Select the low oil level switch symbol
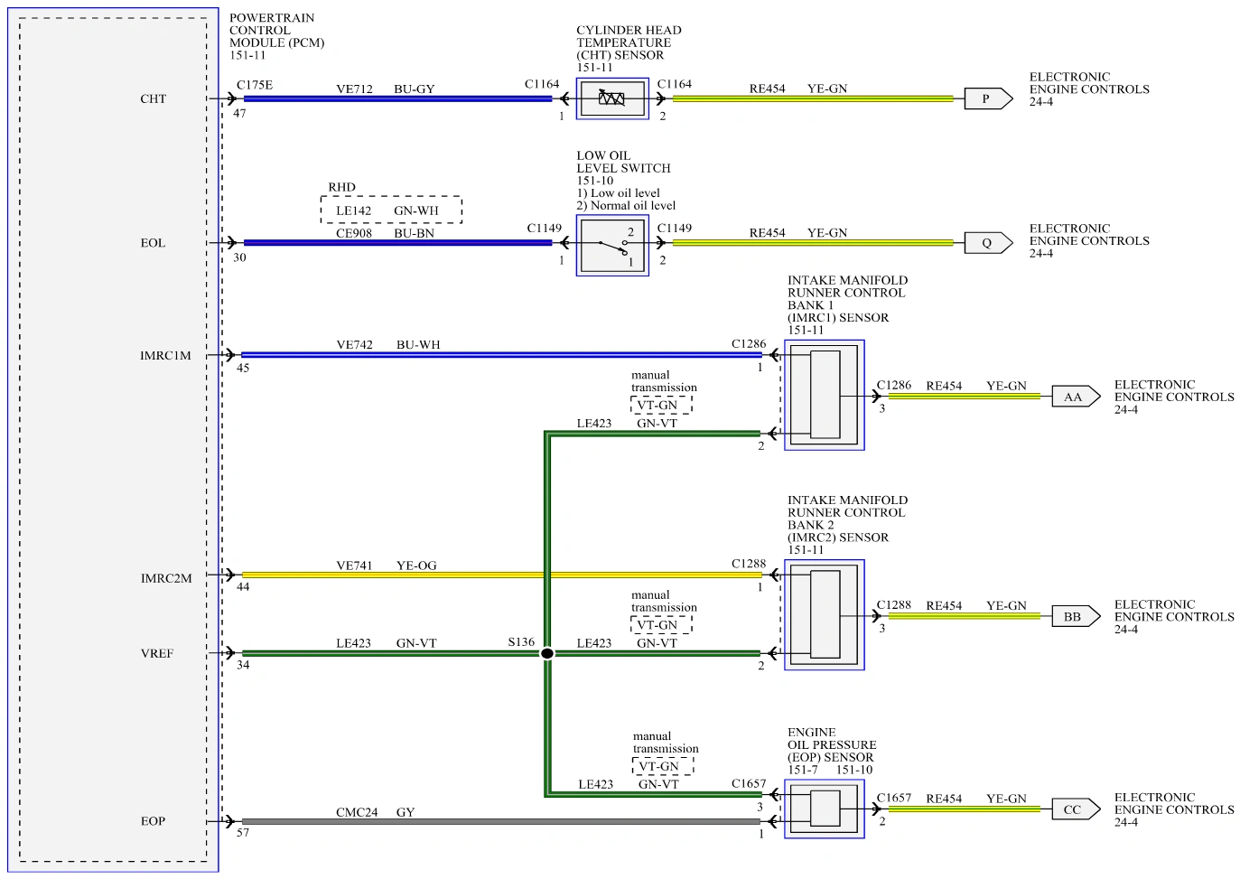This screenshot has width=1240, height=879. pos(612,245)
